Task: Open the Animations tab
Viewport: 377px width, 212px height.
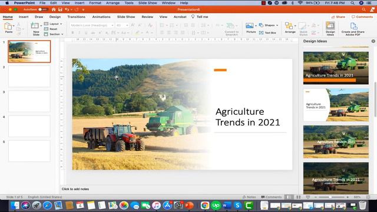Action: (x=101, y=17)
